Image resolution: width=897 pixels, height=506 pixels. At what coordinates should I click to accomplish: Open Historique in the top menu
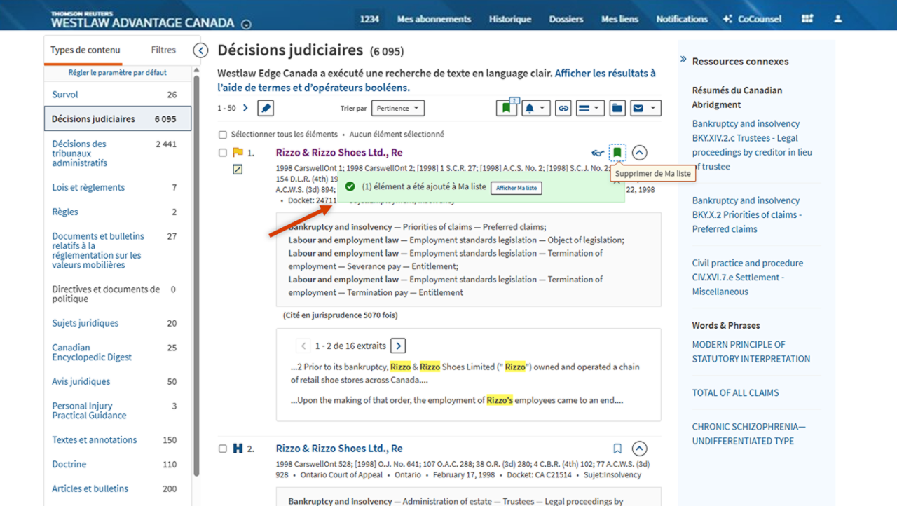(509, 19)
